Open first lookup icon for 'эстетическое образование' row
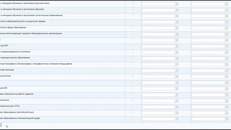 [176, 16]
